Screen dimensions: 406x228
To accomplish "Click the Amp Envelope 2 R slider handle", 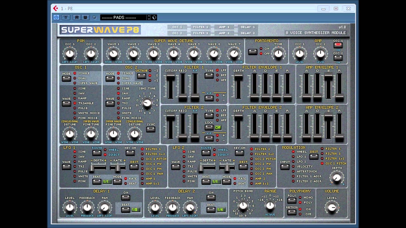I will [339, 138].
